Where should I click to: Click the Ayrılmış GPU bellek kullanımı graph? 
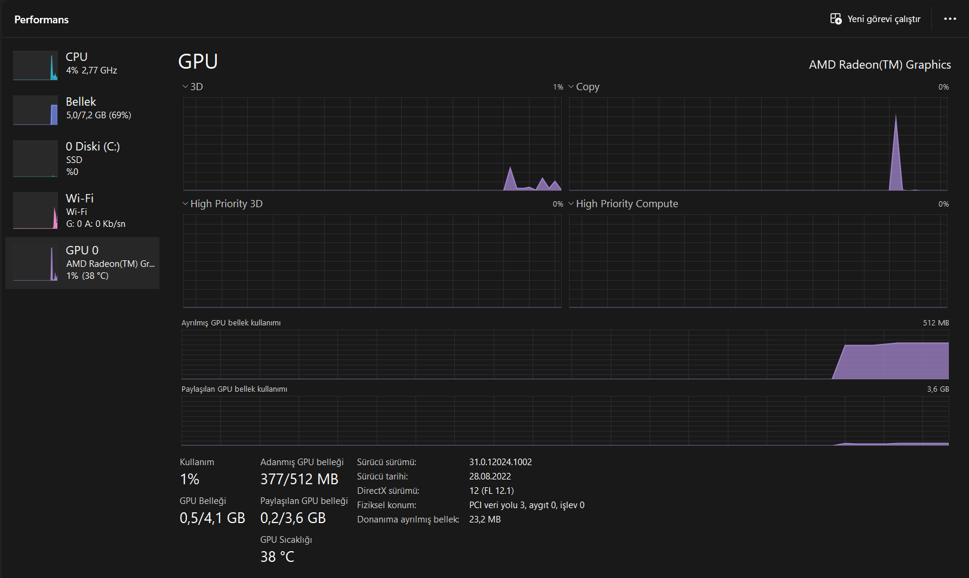click(565, 354)
